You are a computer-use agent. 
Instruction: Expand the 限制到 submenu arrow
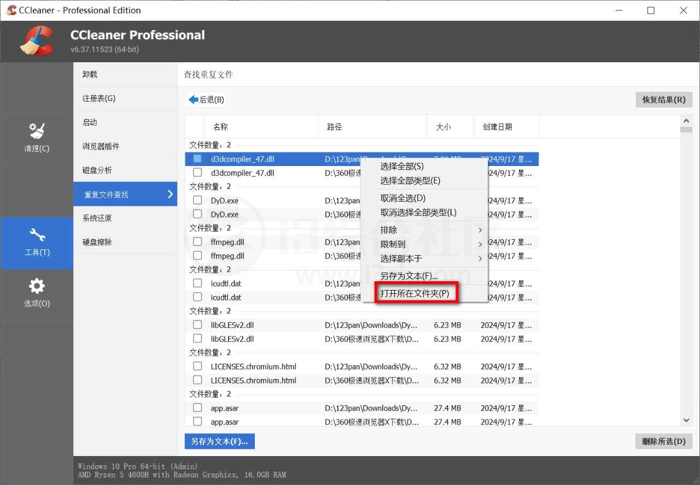click(480, 244)
